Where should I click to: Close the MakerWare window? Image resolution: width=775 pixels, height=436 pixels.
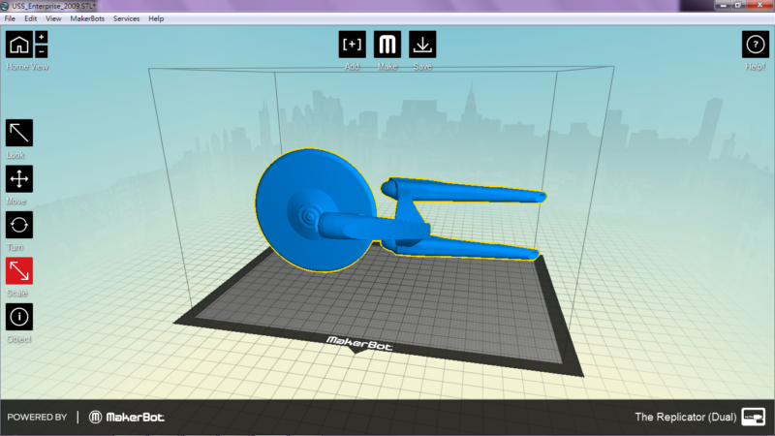[x=759, y=5]
